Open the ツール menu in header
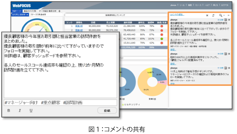This screenshot has height=134, width=237. pyautogui.click(x=182, y=5)
